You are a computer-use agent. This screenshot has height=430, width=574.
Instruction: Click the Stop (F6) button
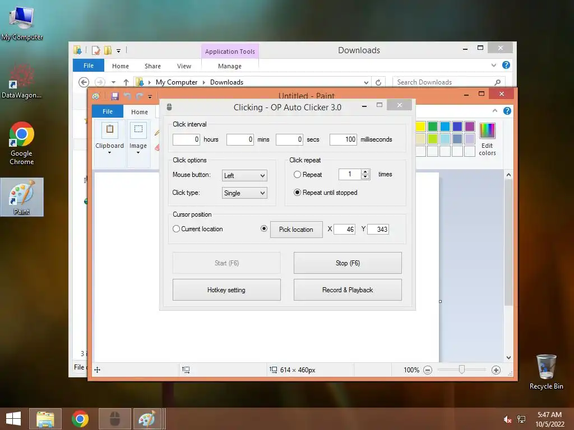(x=348, y=263)
